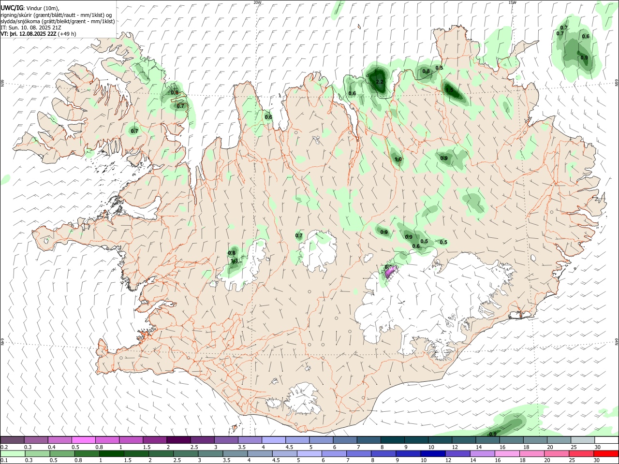Select the light violet swatch between 14 and 16, lower row
This screenshot has width=619, height=464.
tap(482, 454)
